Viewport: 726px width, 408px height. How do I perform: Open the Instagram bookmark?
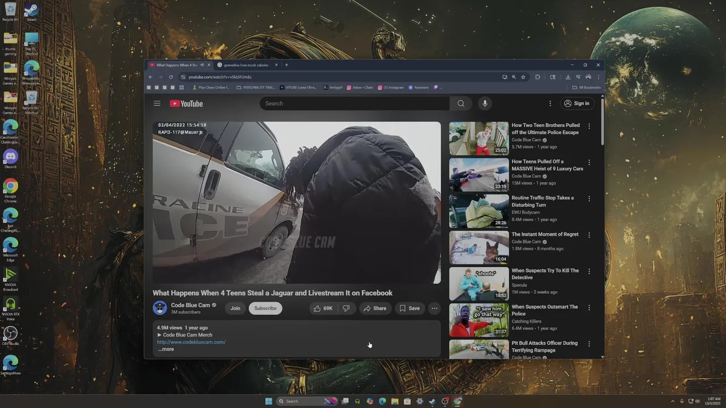point(391,87)
